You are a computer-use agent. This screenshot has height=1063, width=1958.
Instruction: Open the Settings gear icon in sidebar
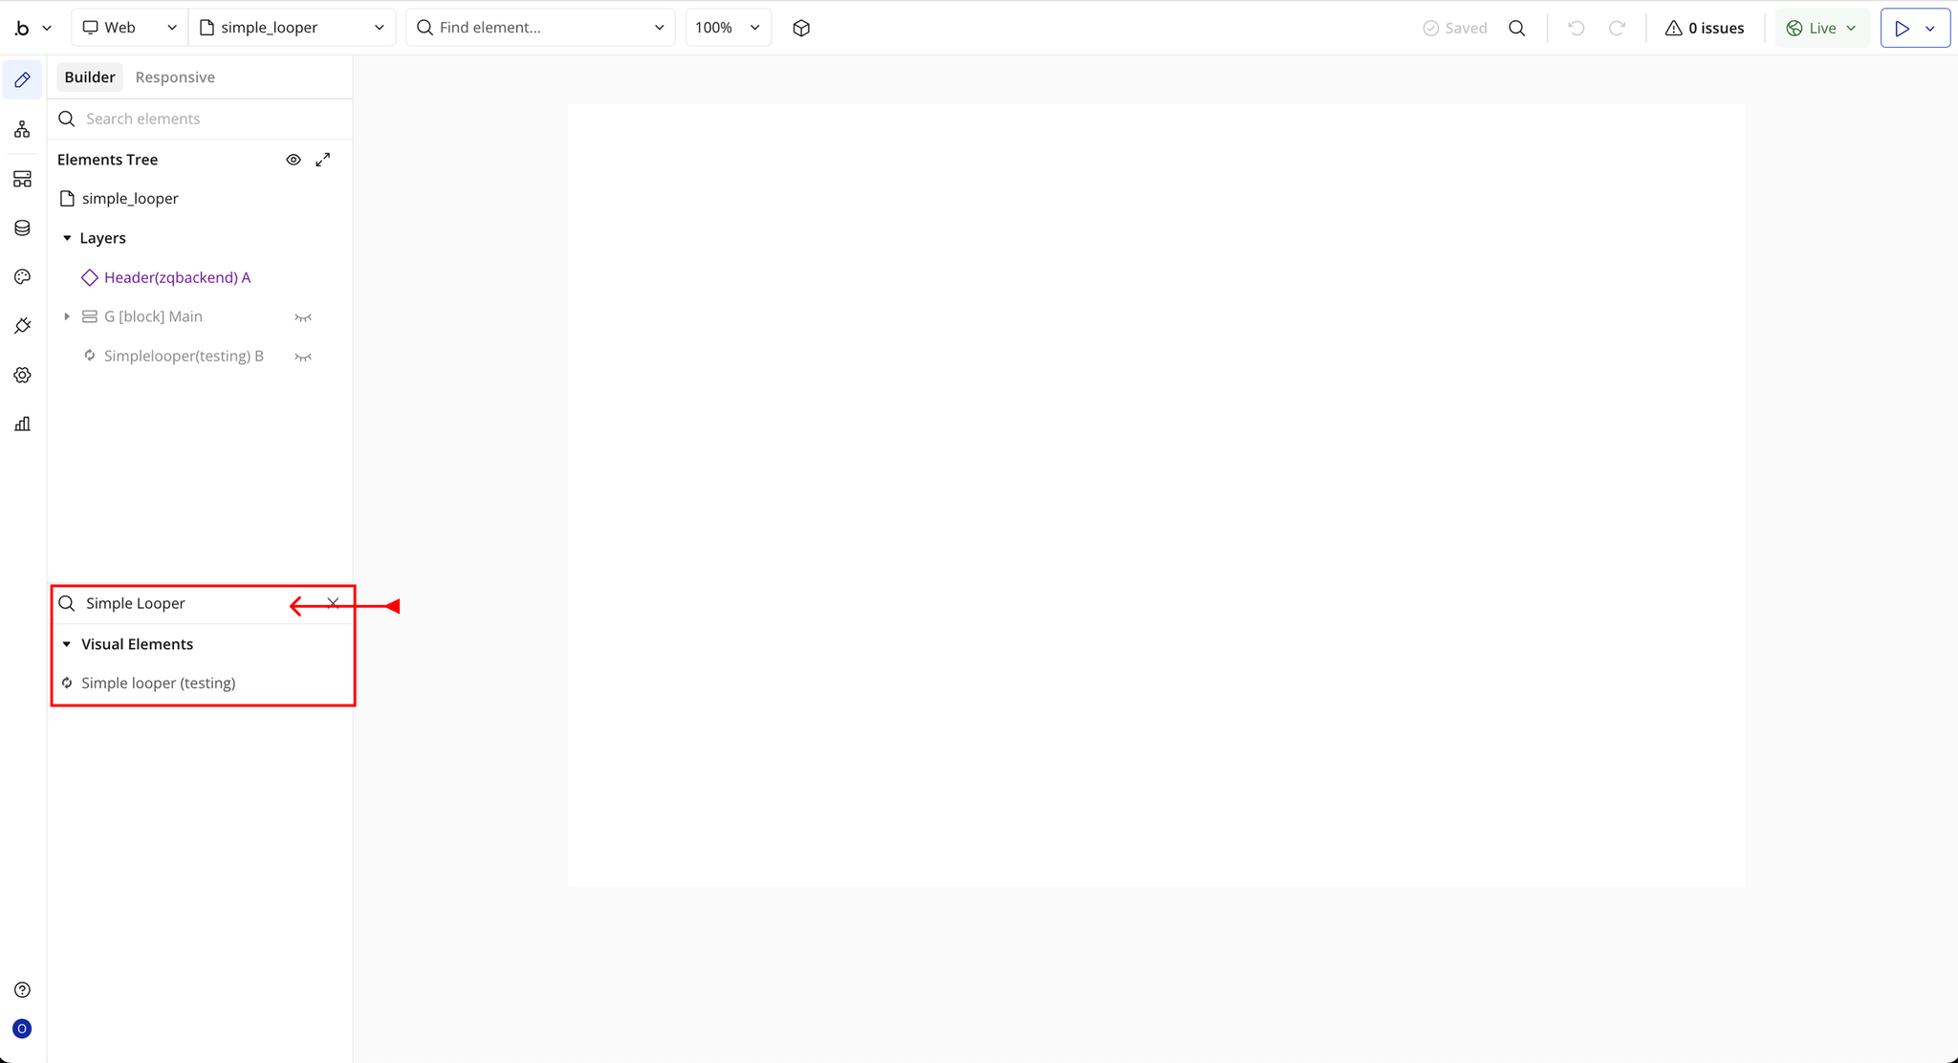(22, 375)
